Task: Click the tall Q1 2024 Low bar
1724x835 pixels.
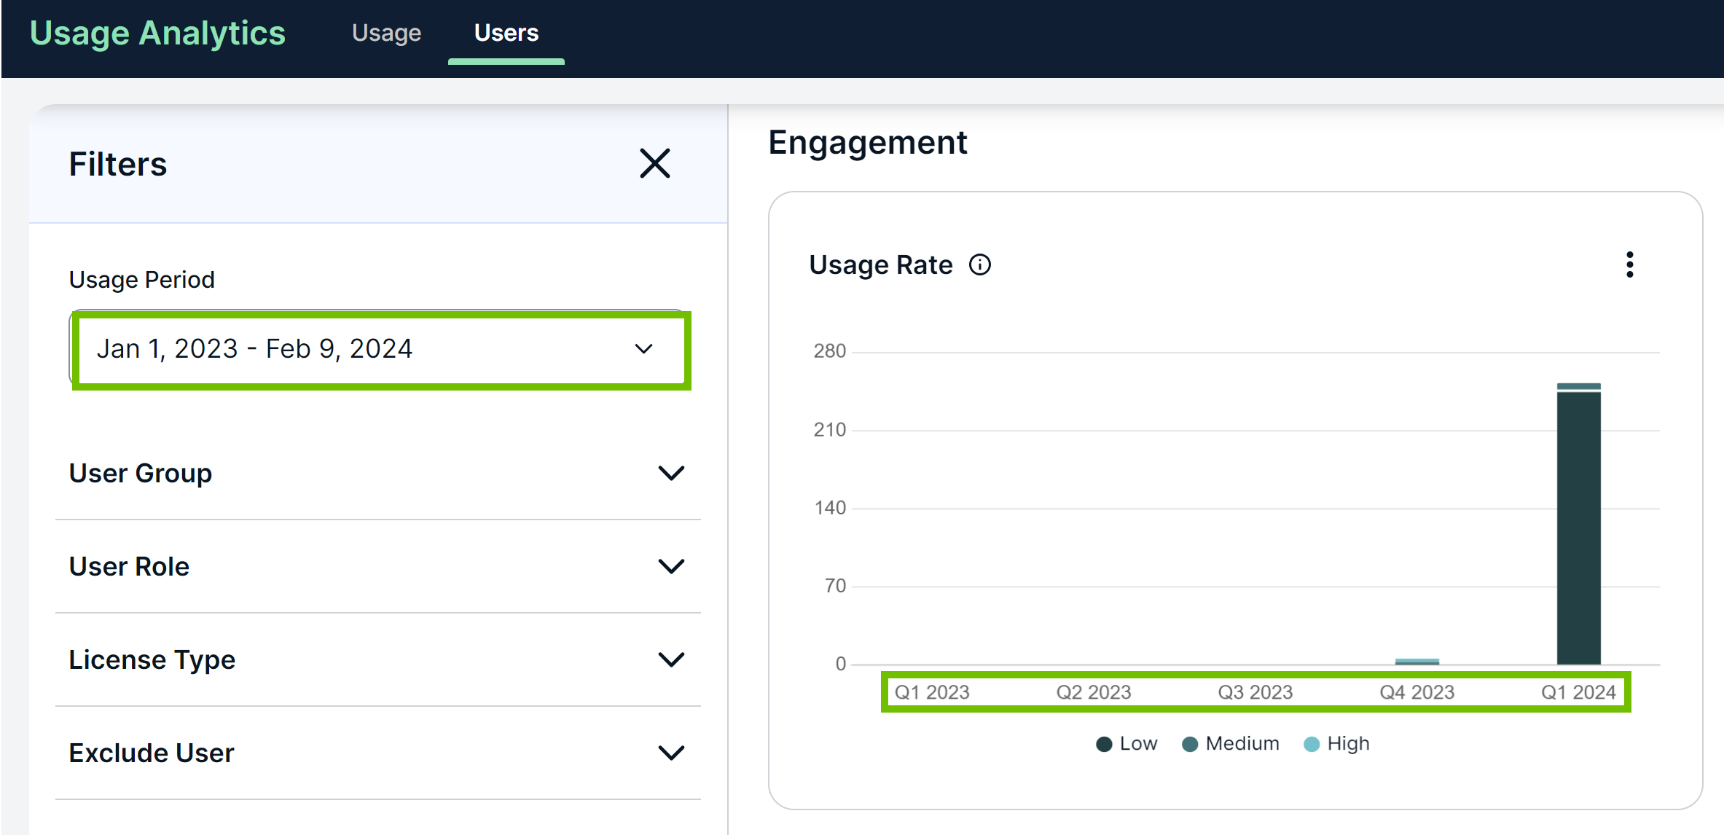Action: click(1578, 528)
